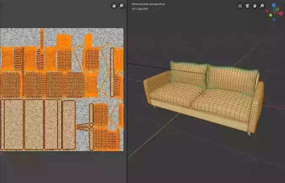The width and height of the screenshot is (285, 183).
Task: Click the negative X red dot on gizmo
Action: [267, 11]
